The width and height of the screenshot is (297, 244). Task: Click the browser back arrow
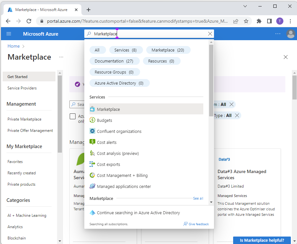[x=8, y=21]
